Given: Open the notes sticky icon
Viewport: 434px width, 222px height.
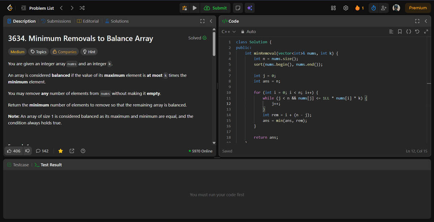Looking at the screenshot, I should (237, 8).
